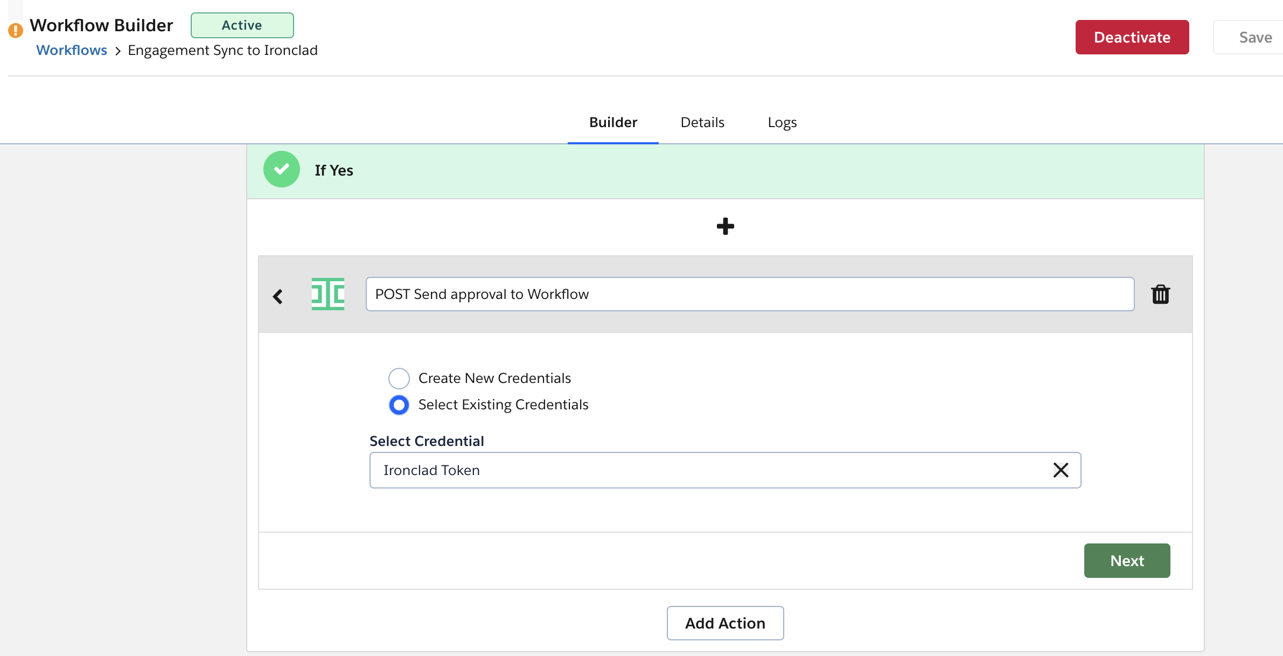Clear the Ironclad Token credential selection
This screenshot has height=656, width=1283.
1061,470
